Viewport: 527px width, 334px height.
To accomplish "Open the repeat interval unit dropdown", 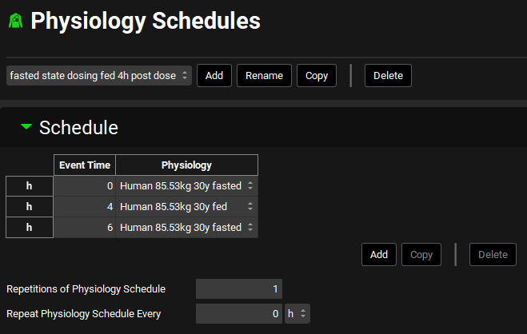I will point(297,313).
